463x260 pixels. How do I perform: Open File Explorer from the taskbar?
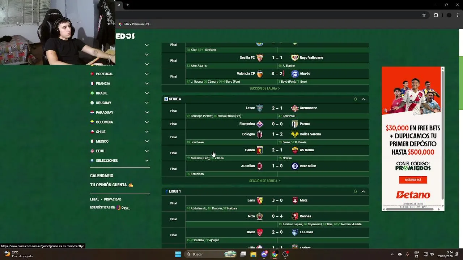coord(254,254)
